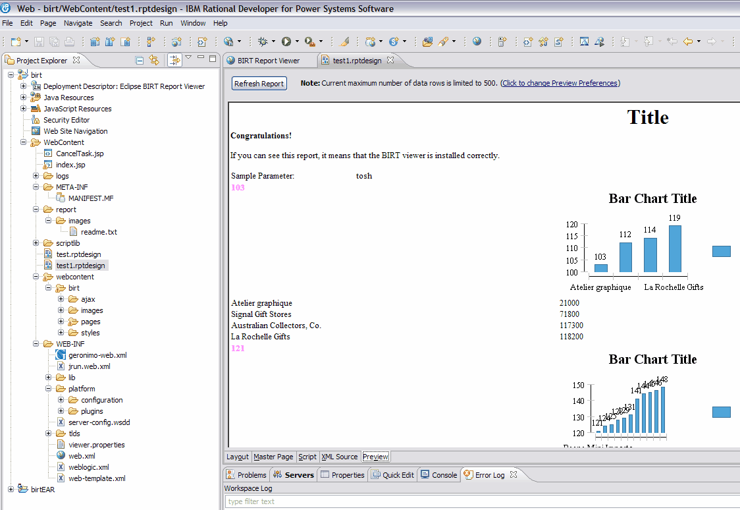Expand the tlds folder

[x=49, y=434]
